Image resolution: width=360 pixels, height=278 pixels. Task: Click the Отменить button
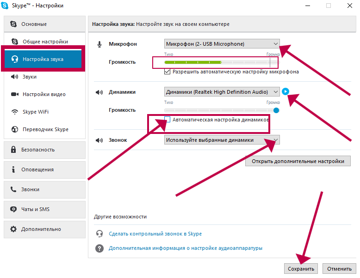[x=339, y=269]
